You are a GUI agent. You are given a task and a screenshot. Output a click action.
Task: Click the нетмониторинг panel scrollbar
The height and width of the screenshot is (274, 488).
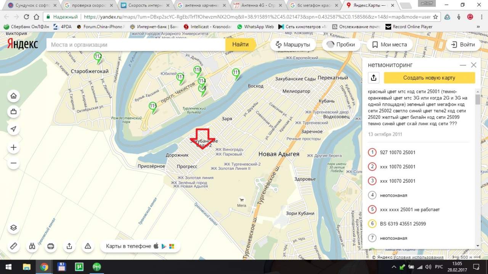coord(477,99)
